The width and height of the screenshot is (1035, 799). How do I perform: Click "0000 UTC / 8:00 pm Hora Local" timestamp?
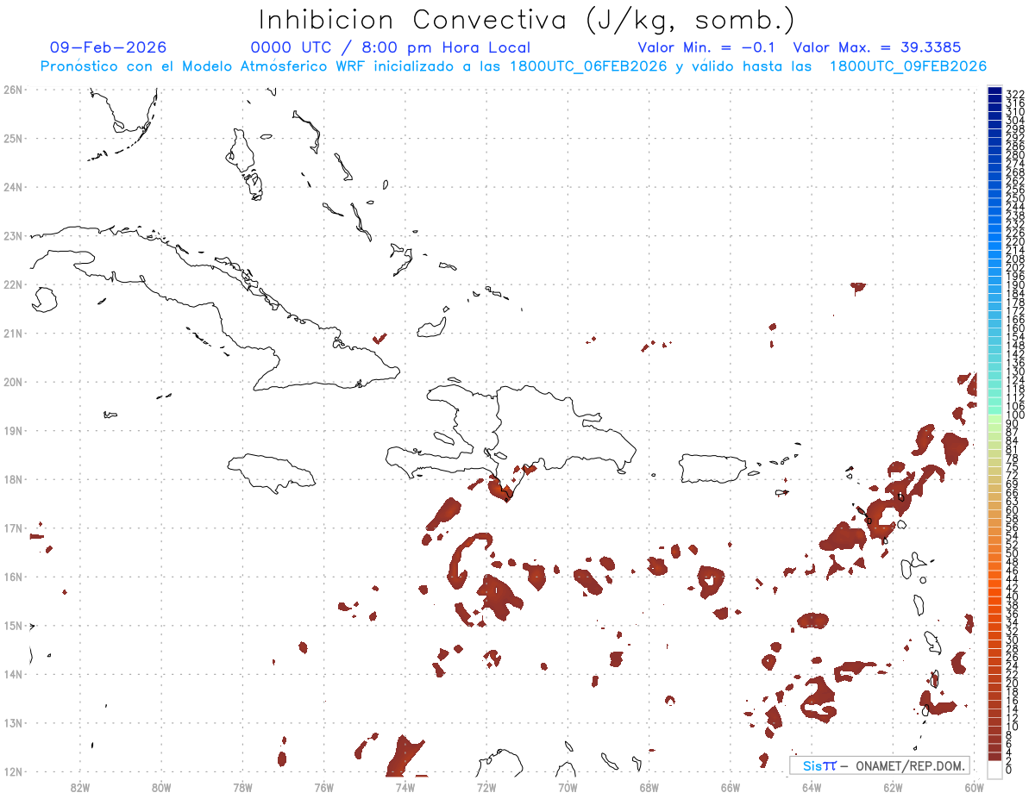tap(391, 47)
